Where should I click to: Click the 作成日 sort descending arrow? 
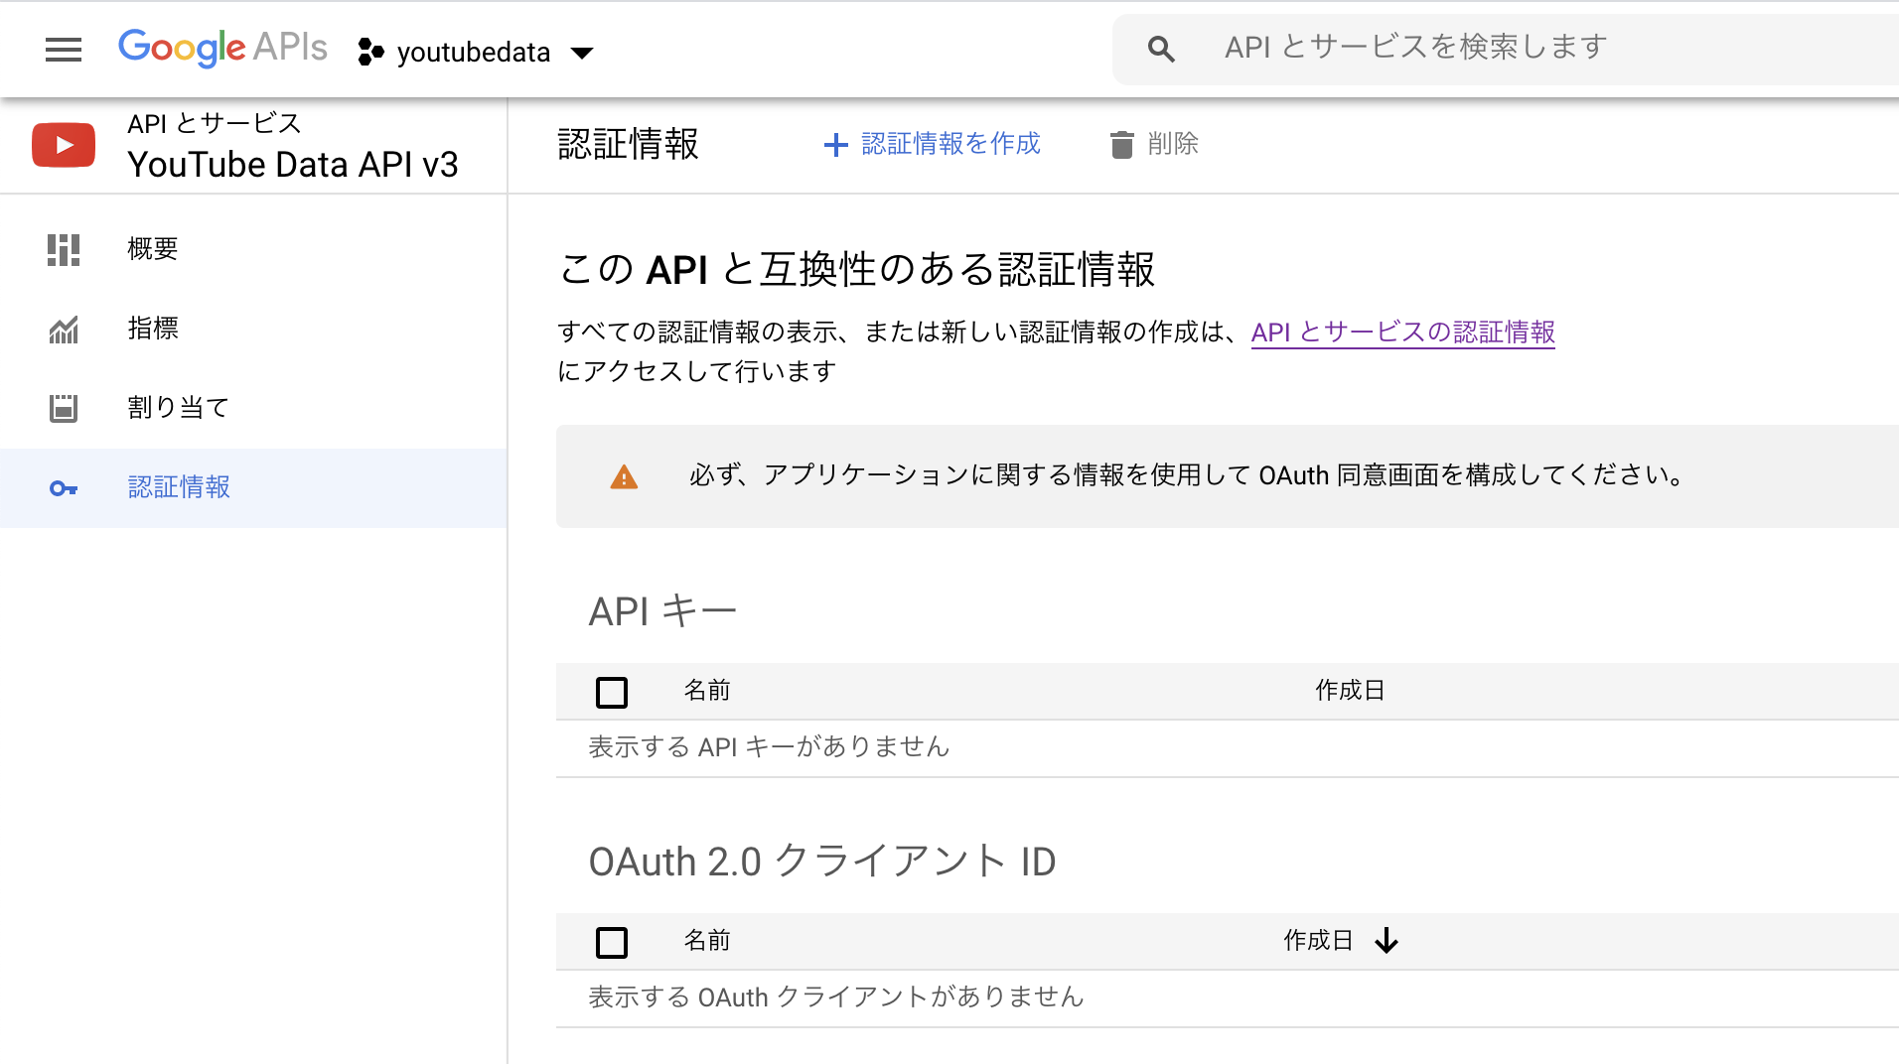[x=1387, y=941]
